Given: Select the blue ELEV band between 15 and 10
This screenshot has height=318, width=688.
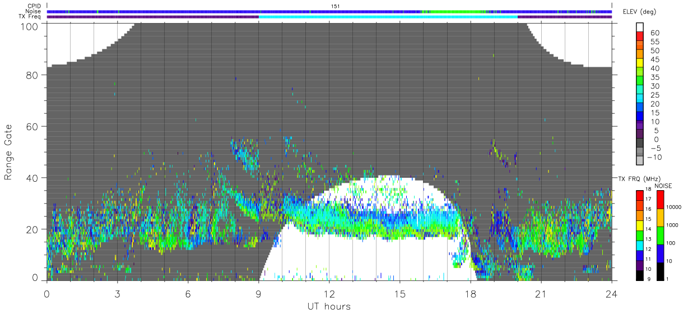Looking at the screenshot, I should 640,117.
